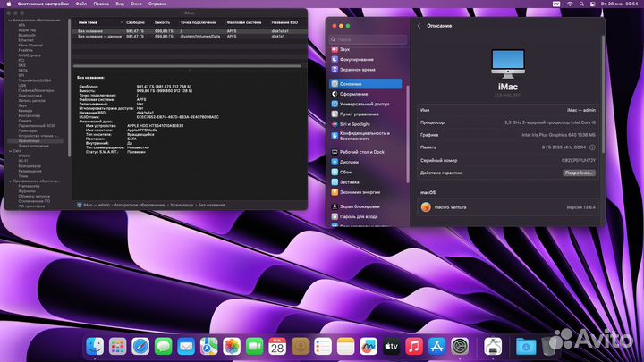Open the Music app in the Dock

[x=414, y=347]
